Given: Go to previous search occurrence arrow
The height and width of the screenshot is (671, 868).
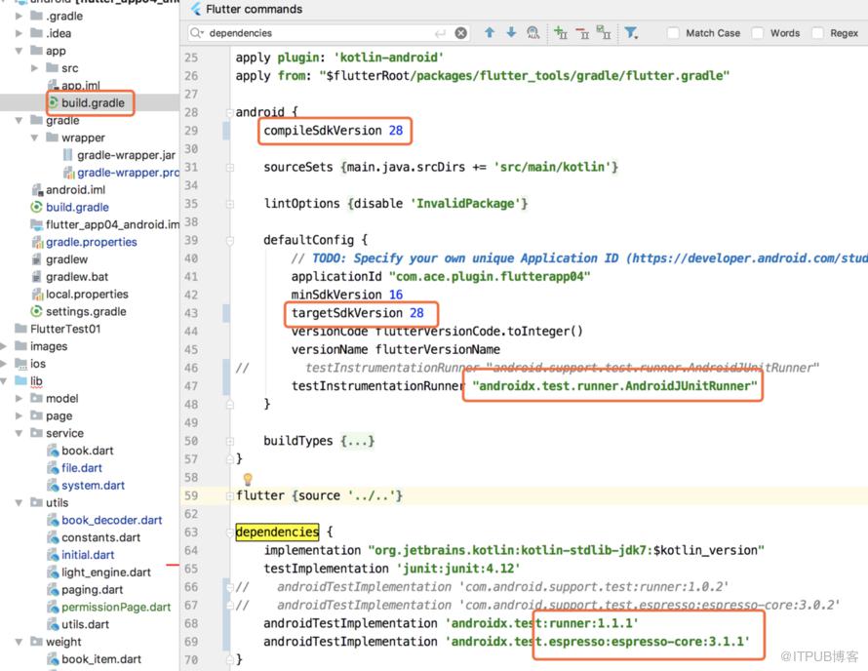Looking at the screenshot, I should [490, 32].
